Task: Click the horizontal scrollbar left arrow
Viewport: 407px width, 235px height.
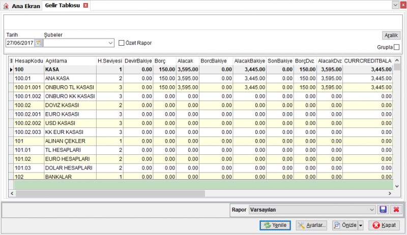Action: (x=12, y=193)
